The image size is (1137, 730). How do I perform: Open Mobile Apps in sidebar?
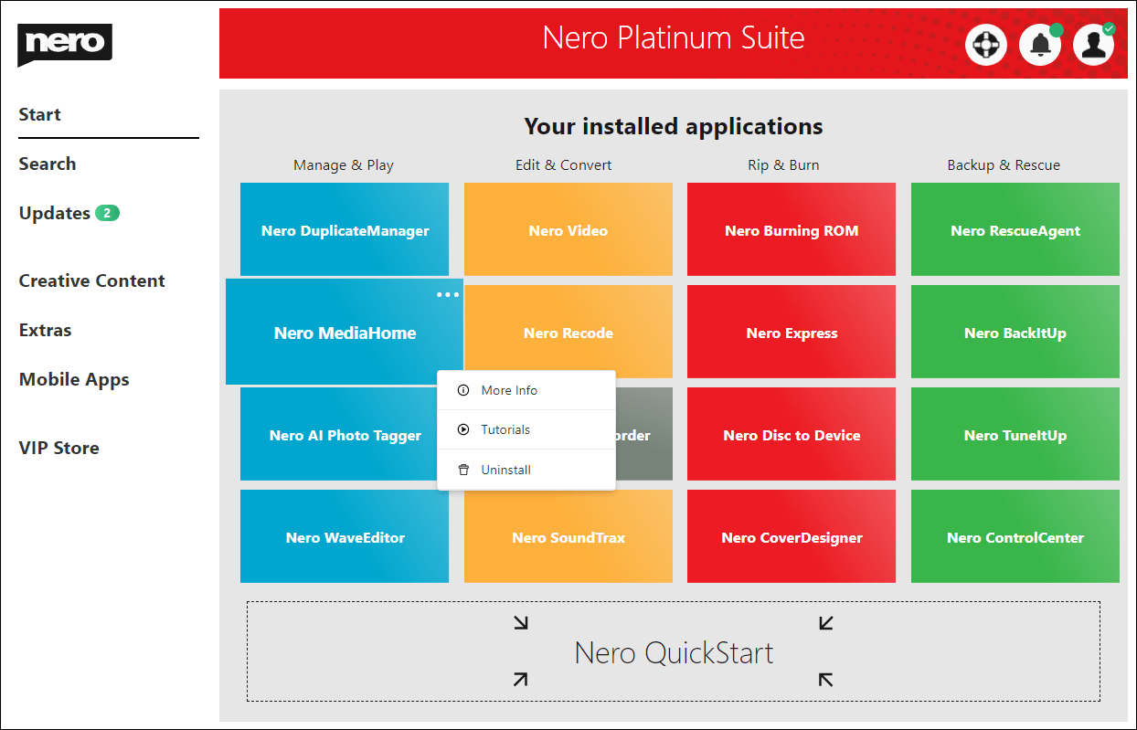[x=74, y=379]
